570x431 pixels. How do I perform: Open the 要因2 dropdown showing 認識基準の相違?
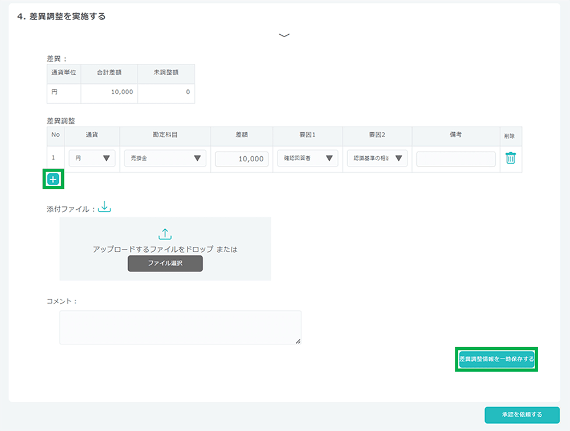tap(377, 158)
